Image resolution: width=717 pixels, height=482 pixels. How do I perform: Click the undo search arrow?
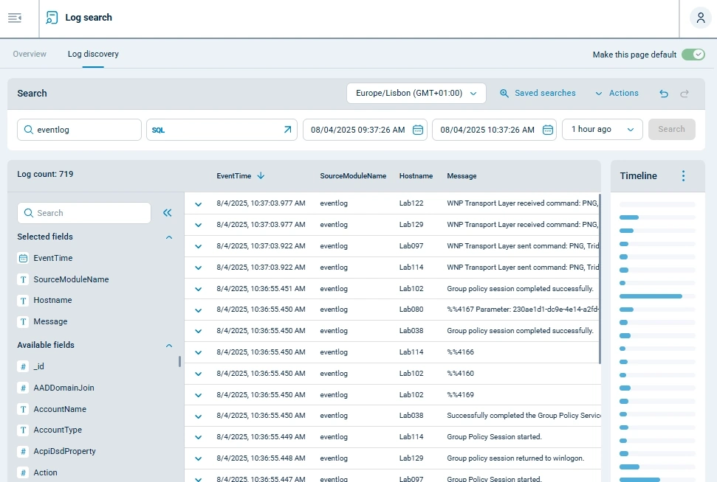tap(663, 93)
